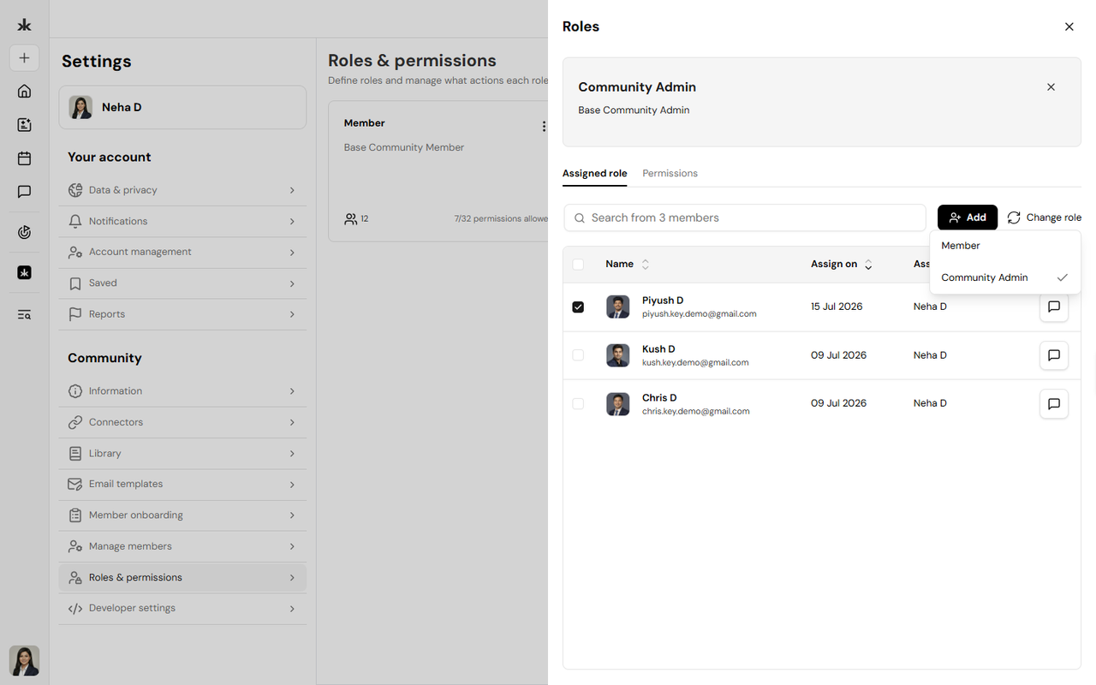Click email chris.key.demo@gmail.com
1096x685 pixels.
(696, 411)
